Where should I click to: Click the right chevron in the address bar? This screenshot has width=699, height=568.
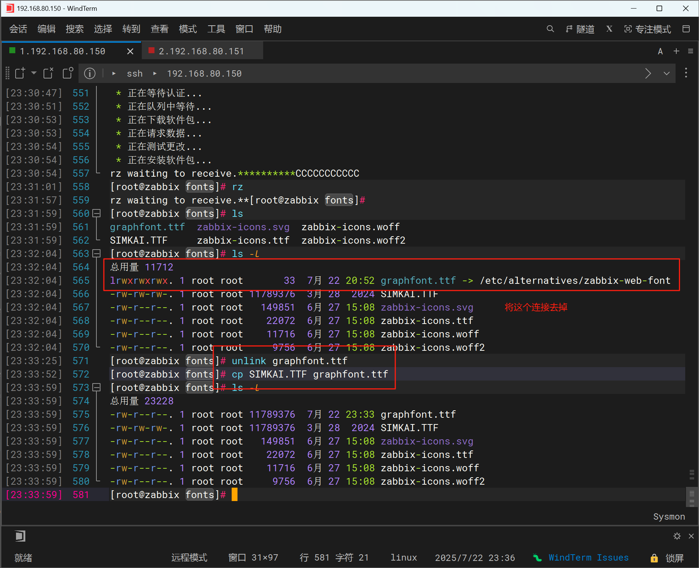point(648,73)
